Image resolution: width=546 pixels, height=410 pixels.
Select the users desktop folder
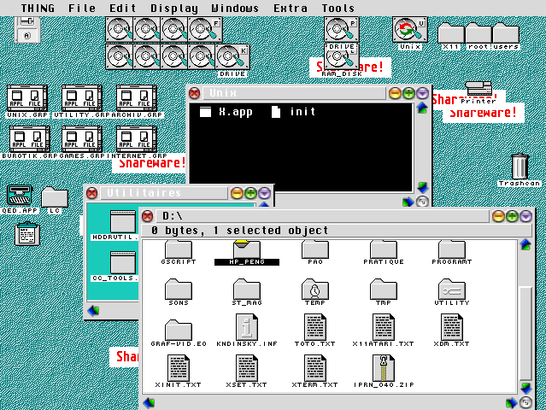pos(506,36)
